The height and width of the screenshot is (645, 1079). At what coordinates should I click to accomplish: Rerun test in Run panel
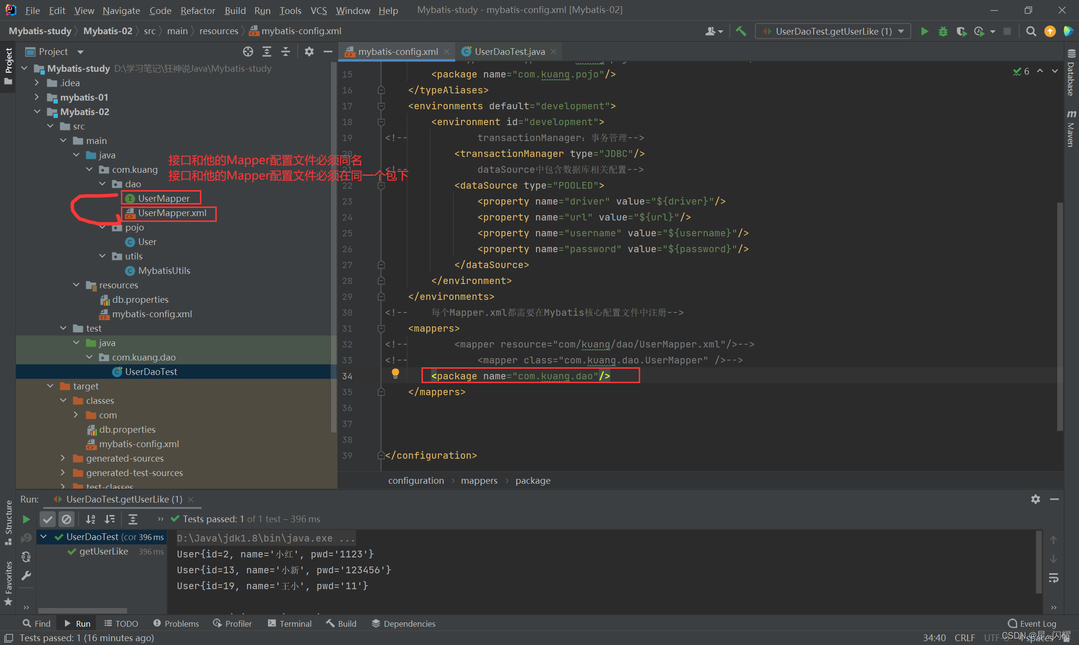coord(26,519)
